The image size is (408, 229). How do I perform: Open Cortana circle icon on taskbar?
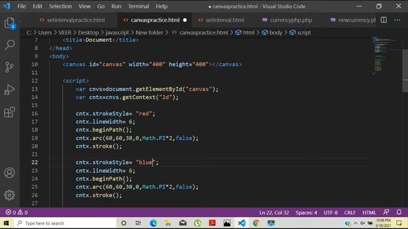click(124, 223)
